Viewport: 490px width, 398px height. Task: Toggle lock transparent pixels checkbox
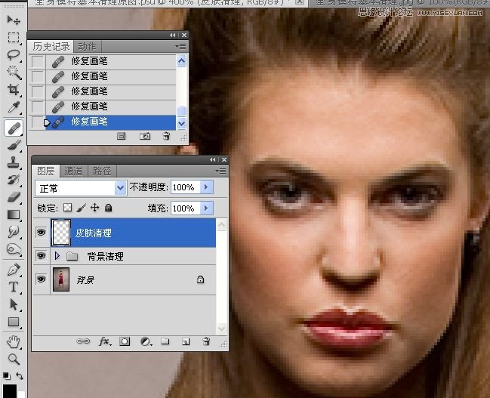point(66,208)
